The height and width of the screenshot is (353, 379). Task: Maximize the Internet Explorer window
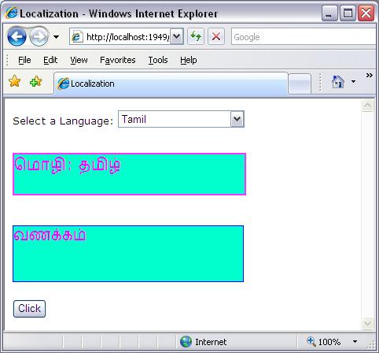(348, 13)
